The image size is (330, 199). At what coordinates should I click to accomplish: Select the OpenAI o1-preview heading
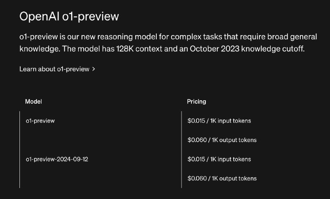(x=69, y=16)
